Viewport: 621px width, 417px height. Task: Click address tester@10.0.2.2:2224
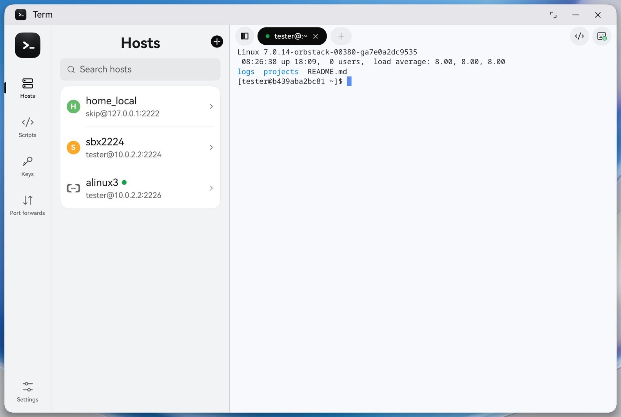[123, 154]
